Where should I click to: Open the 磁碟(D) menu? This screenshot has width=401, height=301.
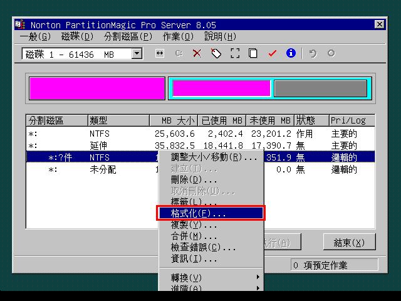click(x=77, y=36)
